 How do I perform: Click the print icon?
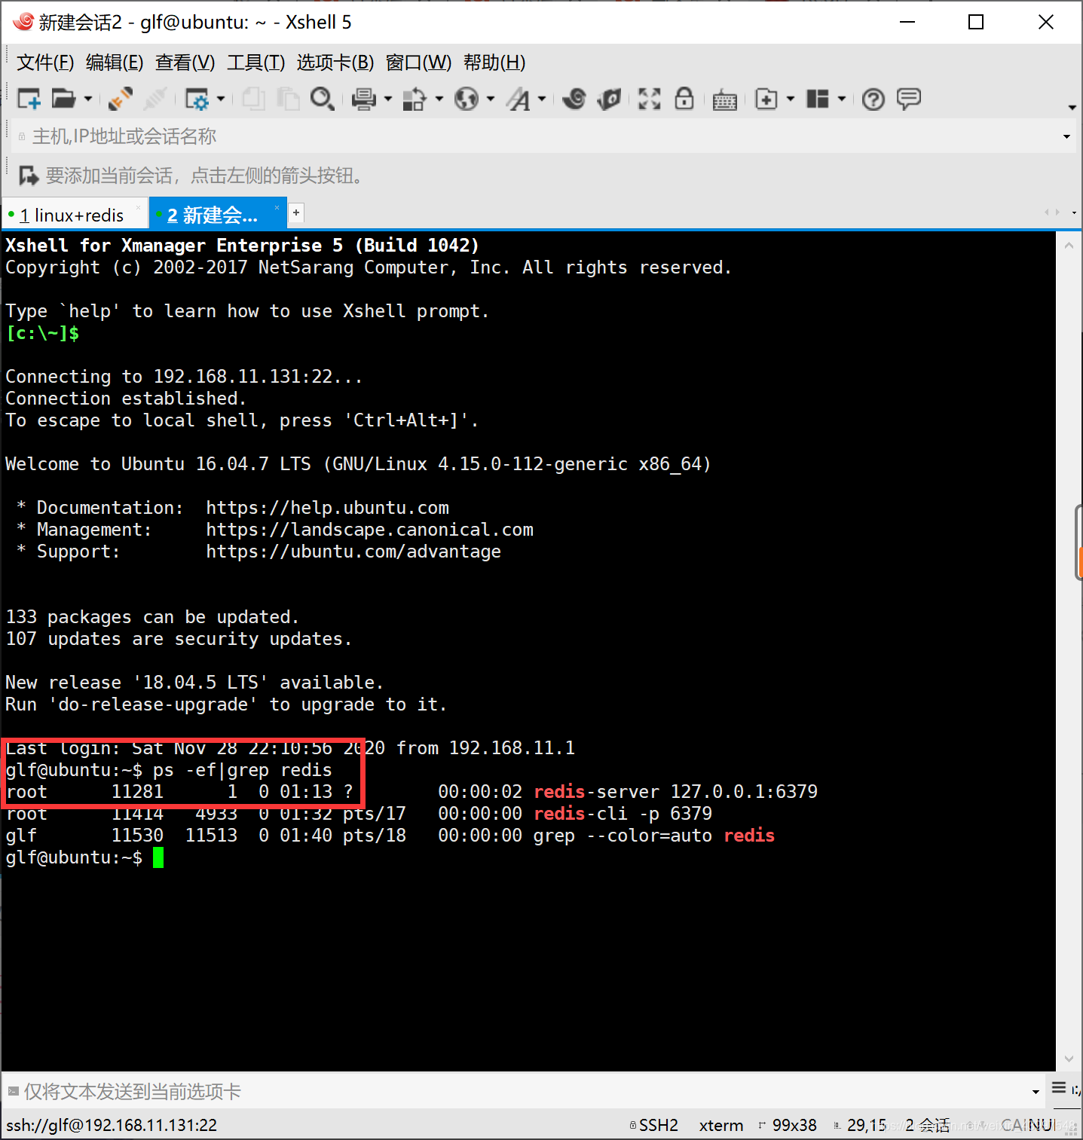click(364, 99)
